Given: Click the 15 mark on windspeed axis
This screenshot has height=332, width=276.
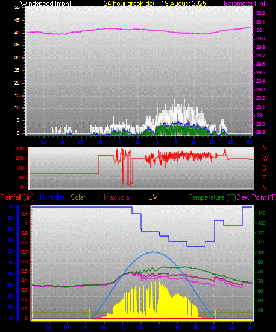Looking at the screenshot, I should (17, 96).
